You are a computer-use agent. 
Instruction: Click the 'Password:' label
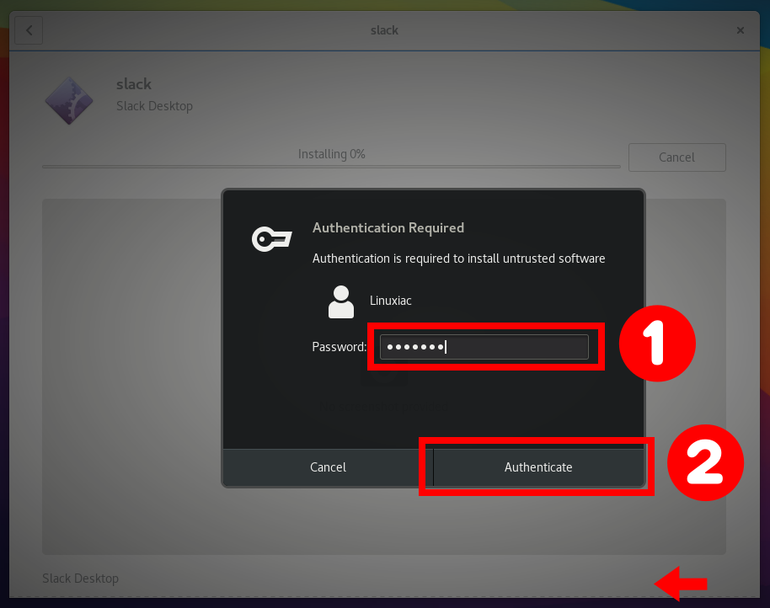(340, 347)
